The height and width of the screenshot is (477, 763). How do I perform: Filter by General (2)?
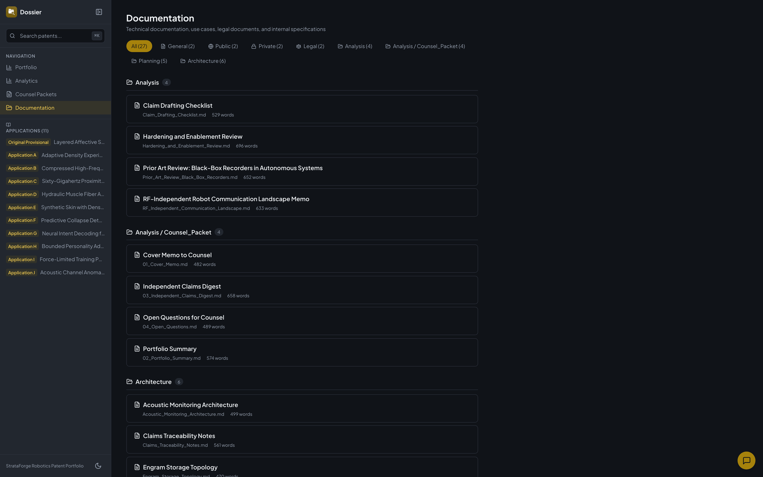[177, 46]
